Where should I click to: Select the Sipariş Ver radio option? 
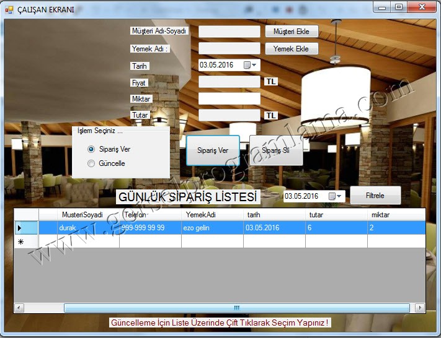91,149
